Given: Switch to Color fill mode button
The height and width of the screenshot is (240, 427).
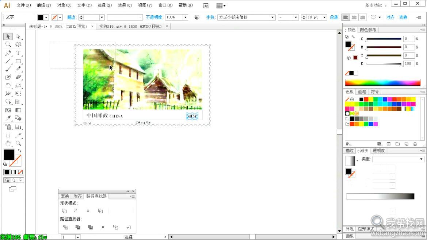Looking at the screenshot, I should point(7,172).
